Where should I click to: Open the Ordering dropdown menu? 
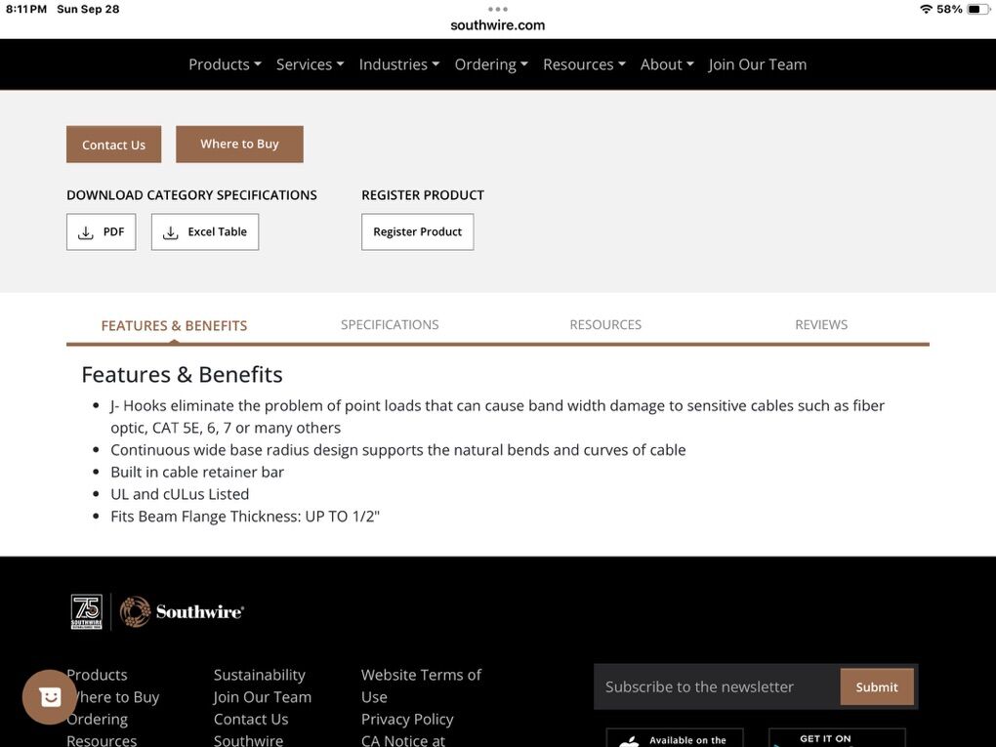[x=491, y=64]
